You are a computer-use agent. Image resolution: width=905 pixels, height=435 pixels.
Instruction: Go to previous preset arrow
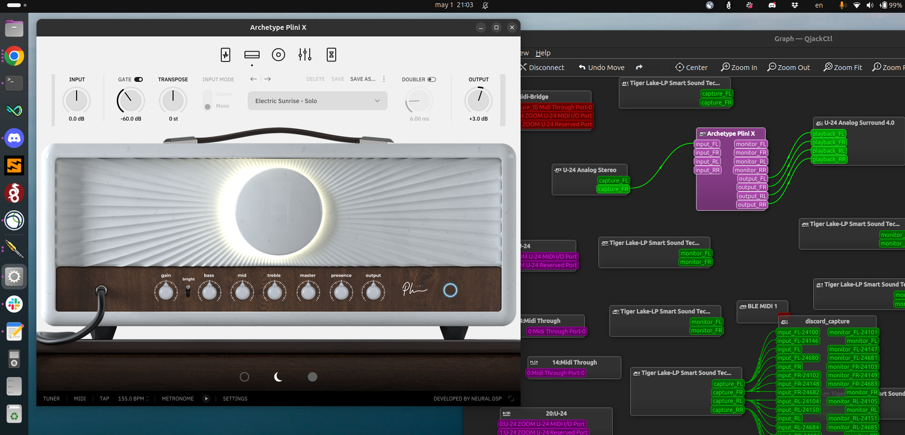(x=253, y=79)
